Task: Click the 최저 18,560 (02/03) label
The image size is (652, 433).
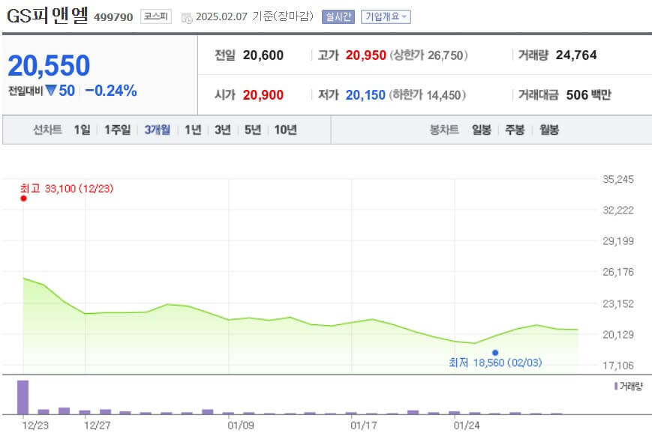Action: click(x=495, y=363)
